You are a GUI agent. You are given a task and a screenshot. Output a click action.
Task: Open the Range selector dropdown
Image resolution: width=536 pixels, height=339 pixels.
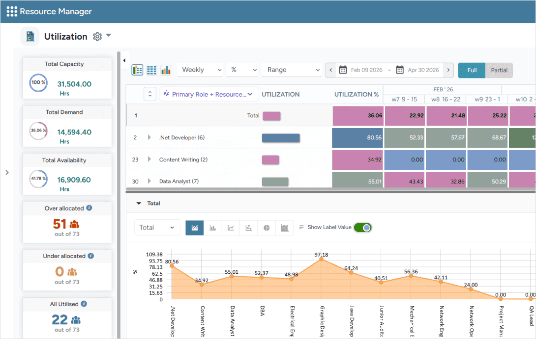291,70
